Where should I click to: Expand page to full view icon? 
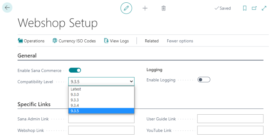click(x=264, y=8)
